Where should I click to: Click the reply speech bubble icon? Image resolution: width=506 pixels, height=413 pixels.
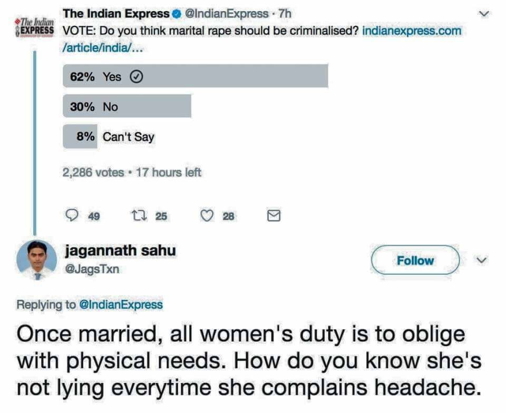click(71, 215)
